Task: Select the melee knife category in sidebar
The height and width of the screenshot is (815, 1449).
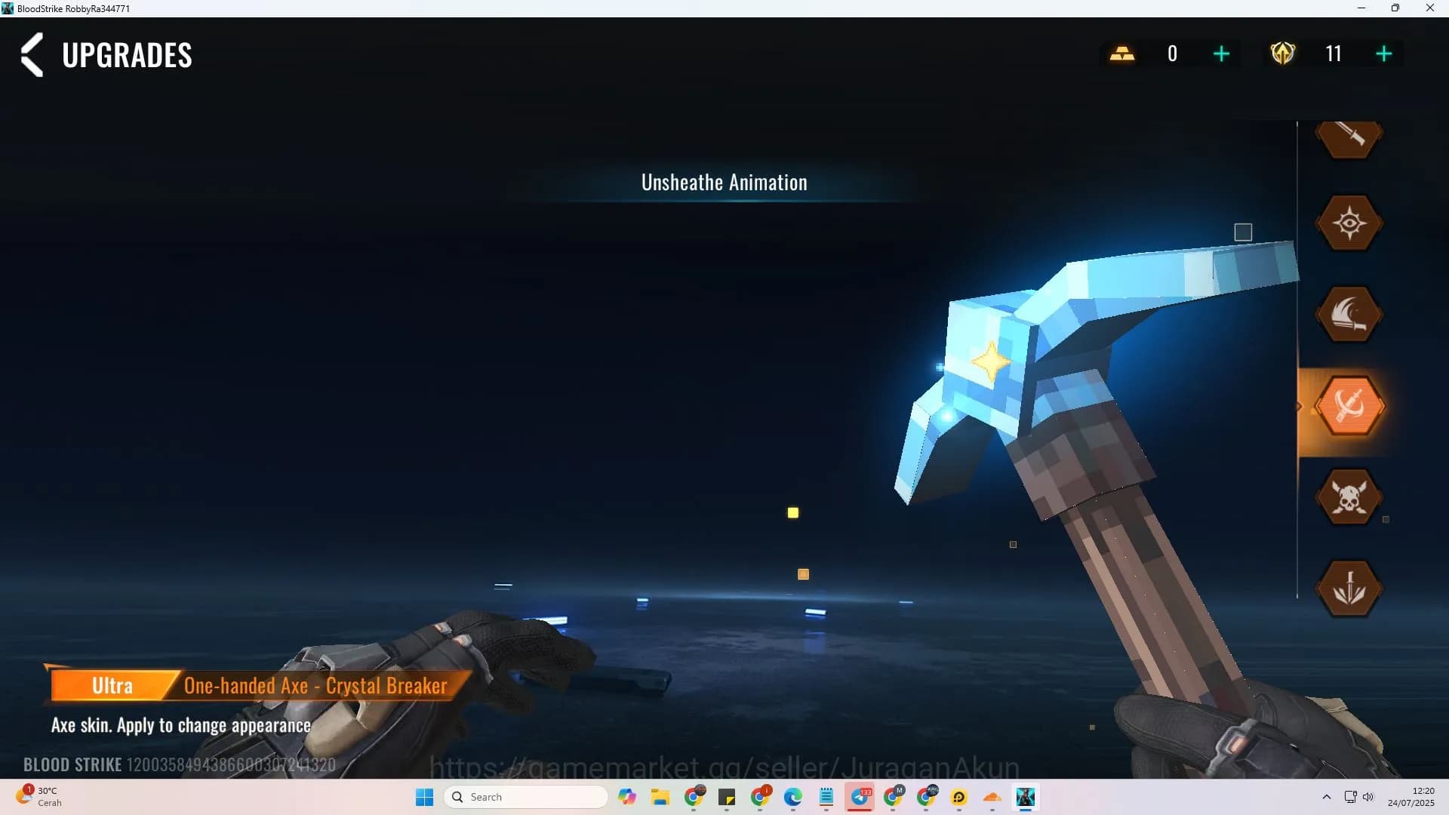Action: (x=1350, y=139)
